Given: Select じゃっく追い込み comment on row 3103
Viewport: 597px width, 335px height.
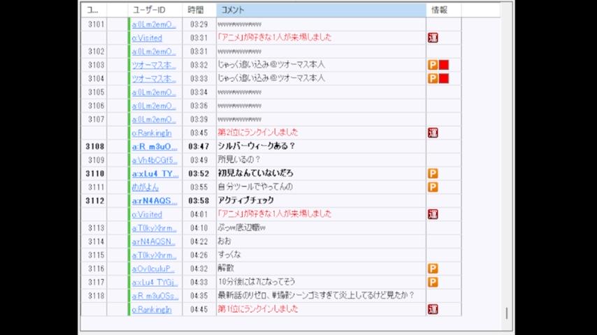Looking at the screenshot, I should click(x=271, y=65).
